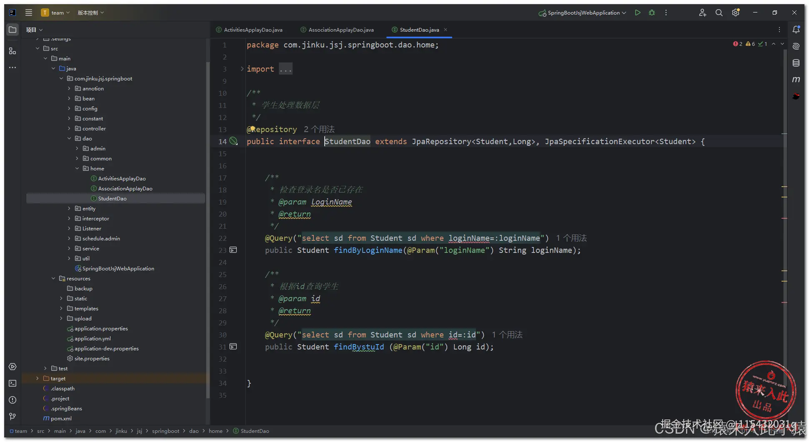Switch to AssociationApplayDao.java tab
Screen dimensions: 809x442
click(337, 30)
